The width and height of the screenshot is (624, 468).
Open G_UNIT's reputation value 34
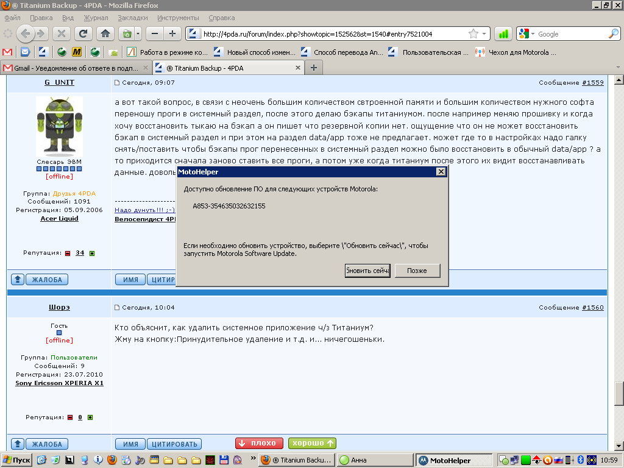80,253
